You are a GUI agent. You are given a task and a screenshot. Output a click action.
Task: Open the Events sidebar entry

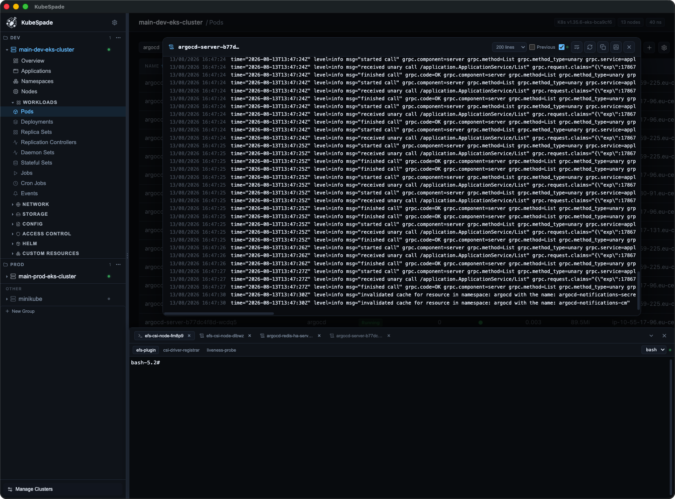[x=63, y=193]
